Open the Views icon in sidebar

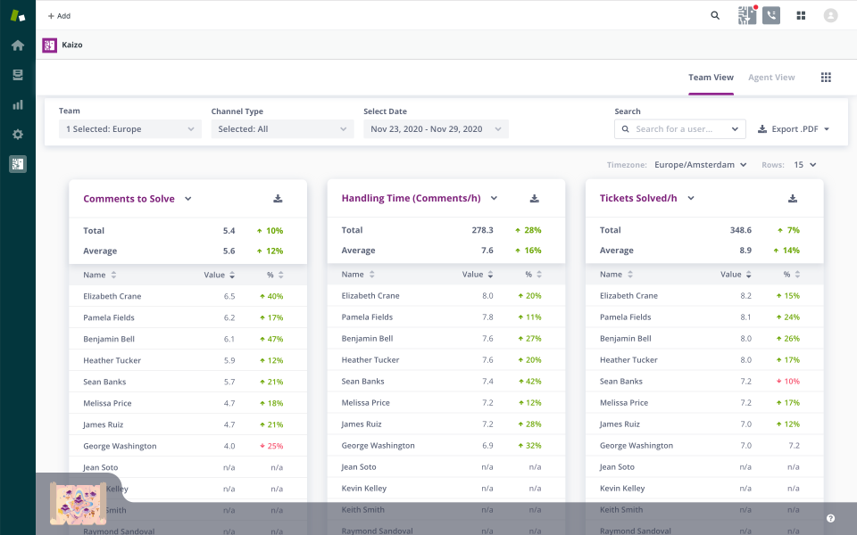(18, 75)
